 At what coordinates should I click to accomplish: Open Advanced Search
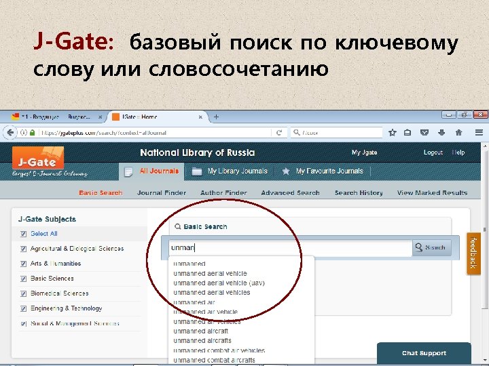click(x=291, y=192)
